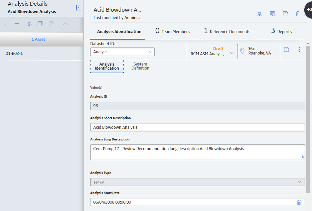Open the Reference Documents tab
The image size is (312, 211).
pos(227,31)
